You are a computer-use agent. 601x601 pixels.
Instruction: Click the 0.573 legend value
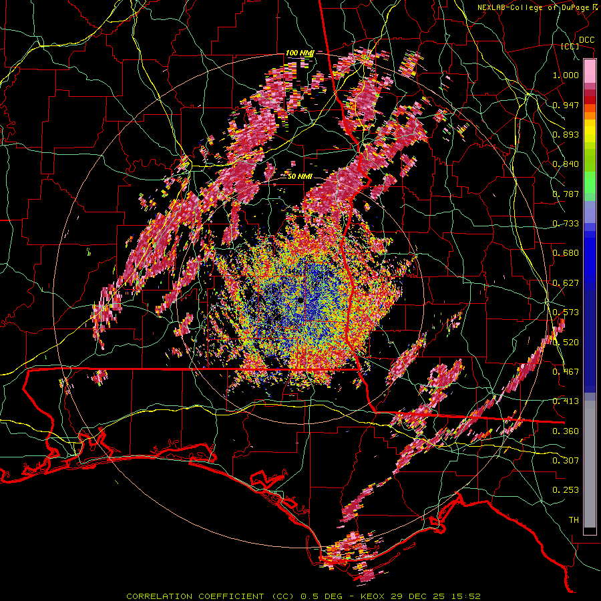point(566,313)
